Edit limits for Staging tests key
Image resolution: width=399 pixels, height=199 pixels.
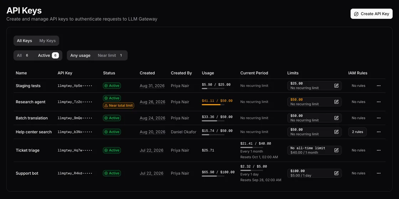336,86
